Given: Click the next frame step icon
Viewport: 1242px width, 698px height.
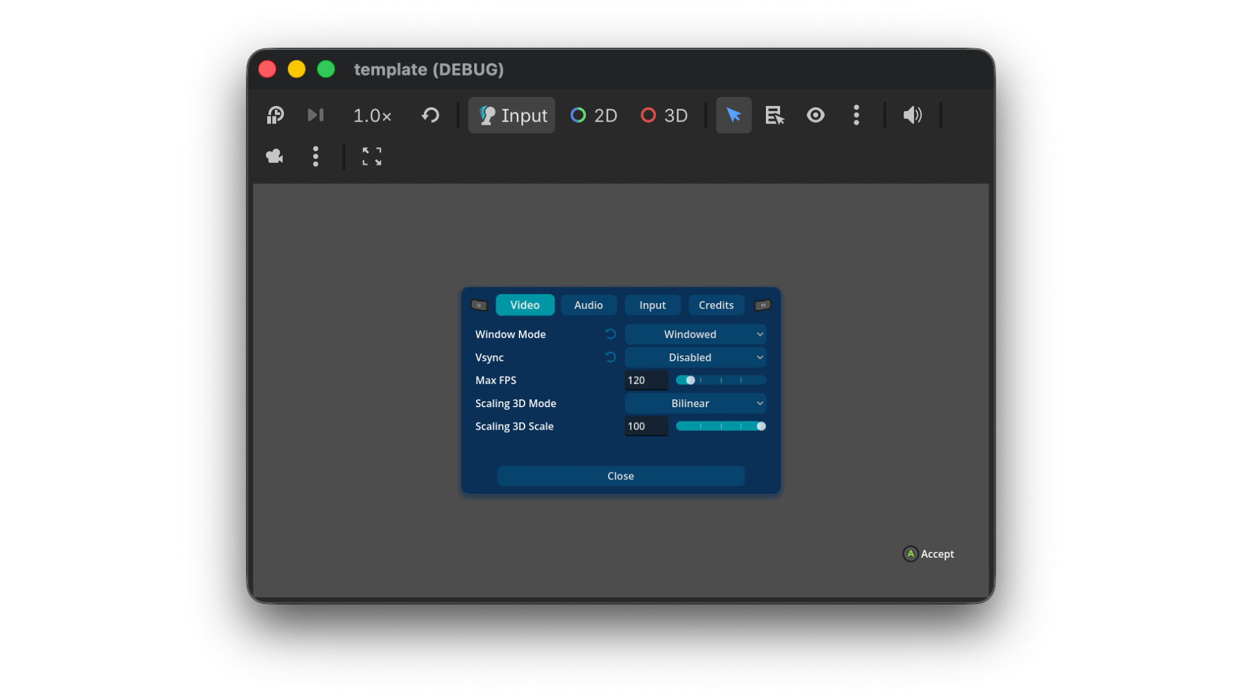Looking at the screenshot, I should point(316,115).
